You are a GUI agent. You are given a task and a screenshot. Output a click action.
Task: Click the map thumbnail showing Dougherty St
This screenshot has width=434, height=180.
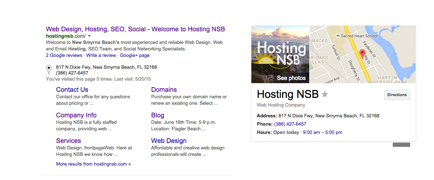click(x=362, y=54)
